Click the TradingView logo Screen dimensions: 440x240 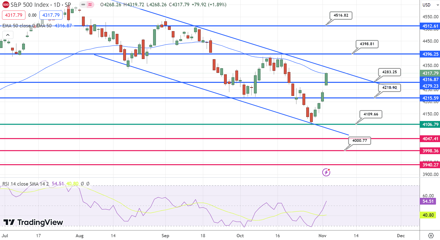click(x=33, y=222)
